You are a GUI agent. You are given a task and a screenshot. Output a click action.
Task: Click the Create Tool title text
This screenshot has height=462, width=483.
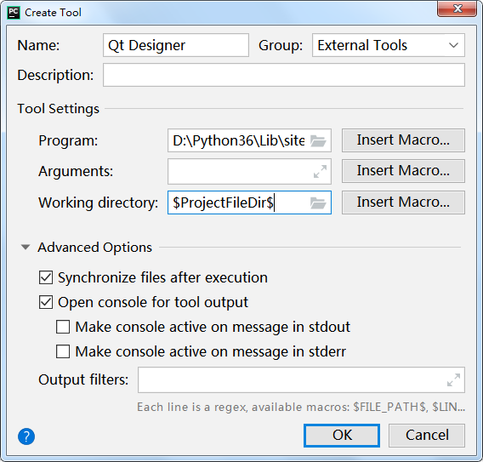53,13
